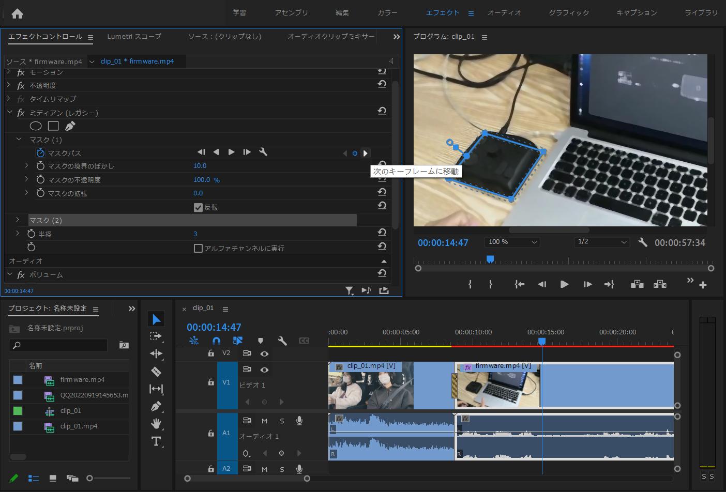Toggle the timeline snap magnet icon
The width and height of the screenshot is (726, 492).
tap(216, 341)
